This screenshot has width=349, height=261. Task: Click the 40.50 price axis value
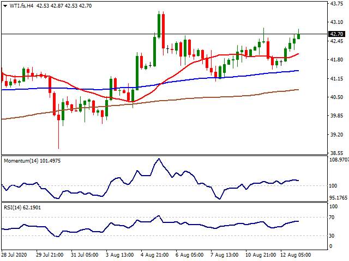coord(337,97)
